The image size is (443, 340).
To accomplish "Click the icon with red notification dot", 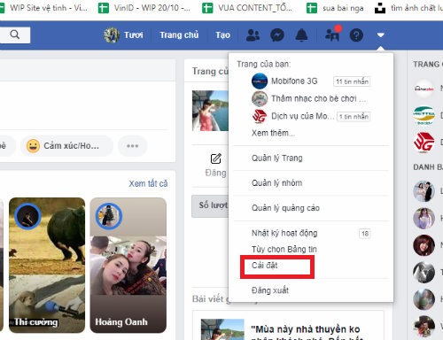I will point(332,35).
